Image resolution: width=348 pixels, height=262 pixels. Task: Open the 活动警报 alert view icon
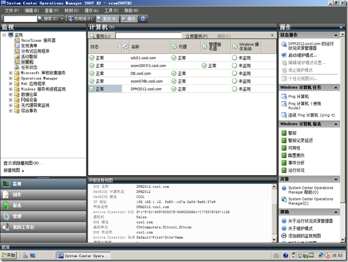17,56
